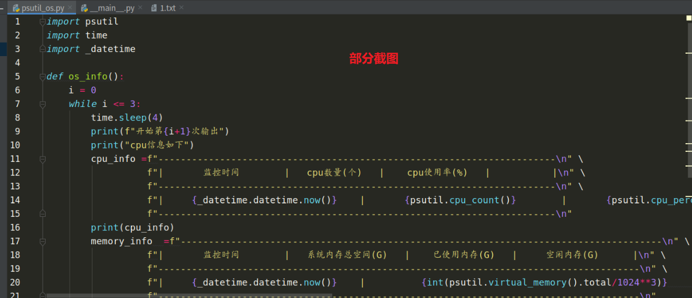Collapse the def os_info() fold on line 5

[x=42, y=77]
